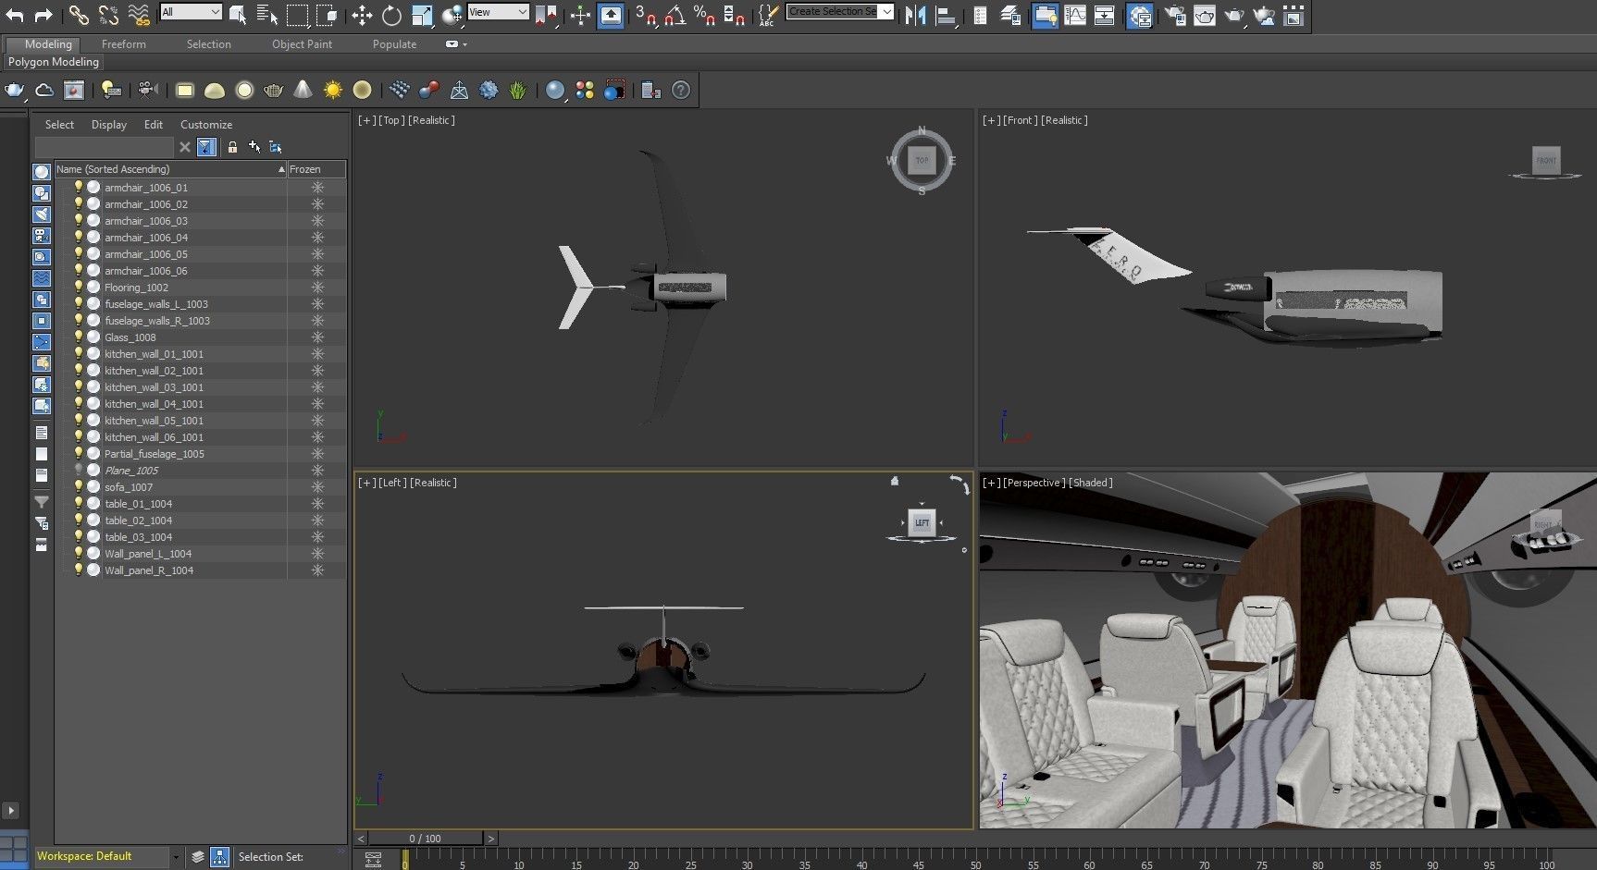The width and height of the screenshot is (1597, 870).
Task: Toggle Display Geometry filter in Scene Explorer
Action: pos(42,172)
